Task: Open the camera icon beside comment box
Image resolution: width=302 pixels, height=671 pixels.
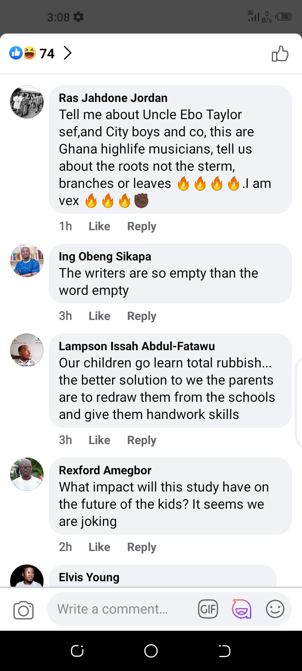Action: (x=23, y=610)
